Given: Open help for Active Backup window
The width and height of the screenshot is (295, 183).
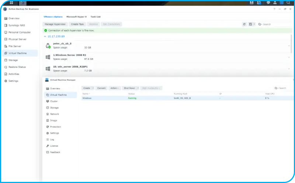Looking at the screenshot, I should (274, 9).
